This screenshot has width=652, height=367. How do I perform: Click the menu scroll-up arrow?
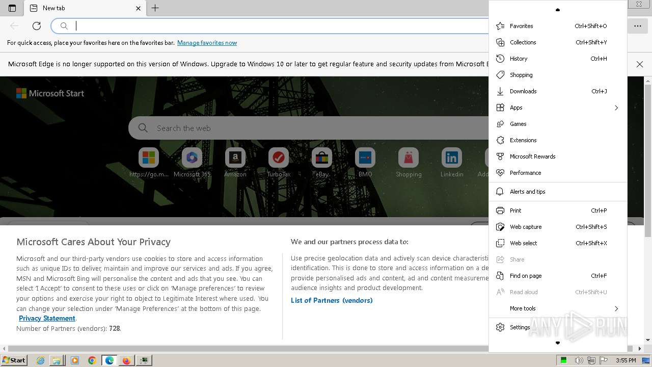558,10
